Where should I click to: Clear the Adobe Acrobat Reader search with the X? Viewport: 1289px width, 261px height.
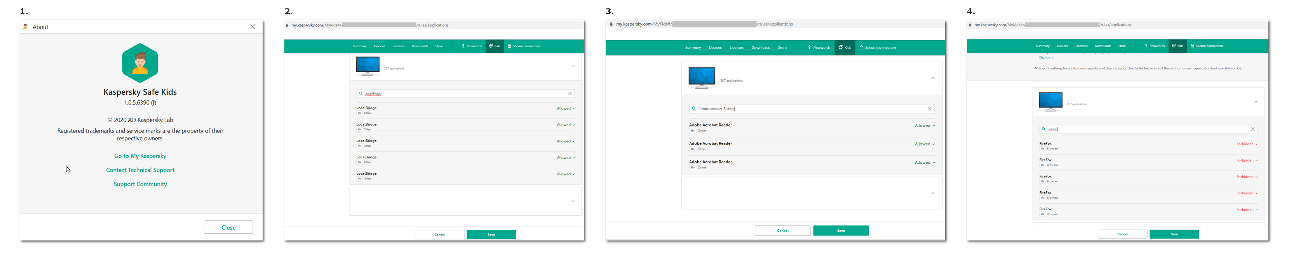pyautogui.click(x=930, y=109)
